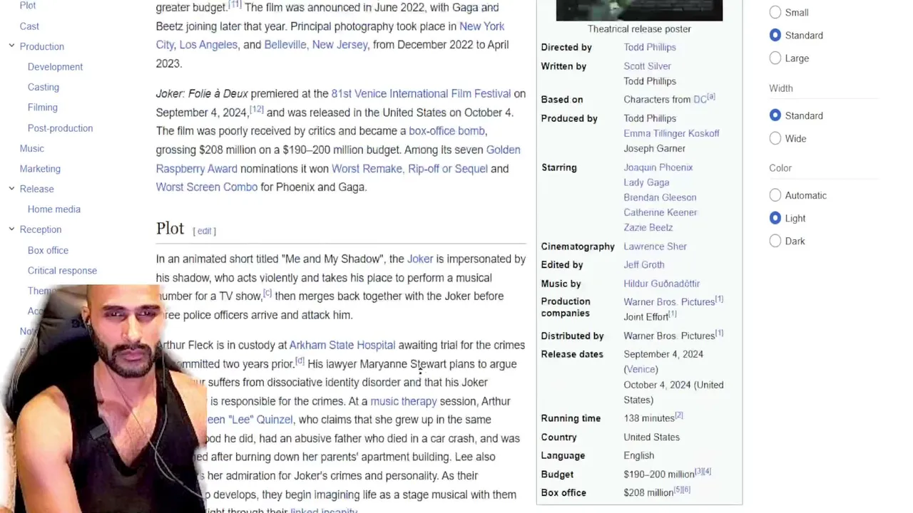Follow the Joker link in the Plot paragraph
Viewport: 913px width, 513px height.
coord(420,259)
